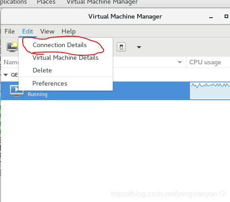This screenshot has width=230, height=202.
Task: Open the View menu
Action: pos(47,31)
